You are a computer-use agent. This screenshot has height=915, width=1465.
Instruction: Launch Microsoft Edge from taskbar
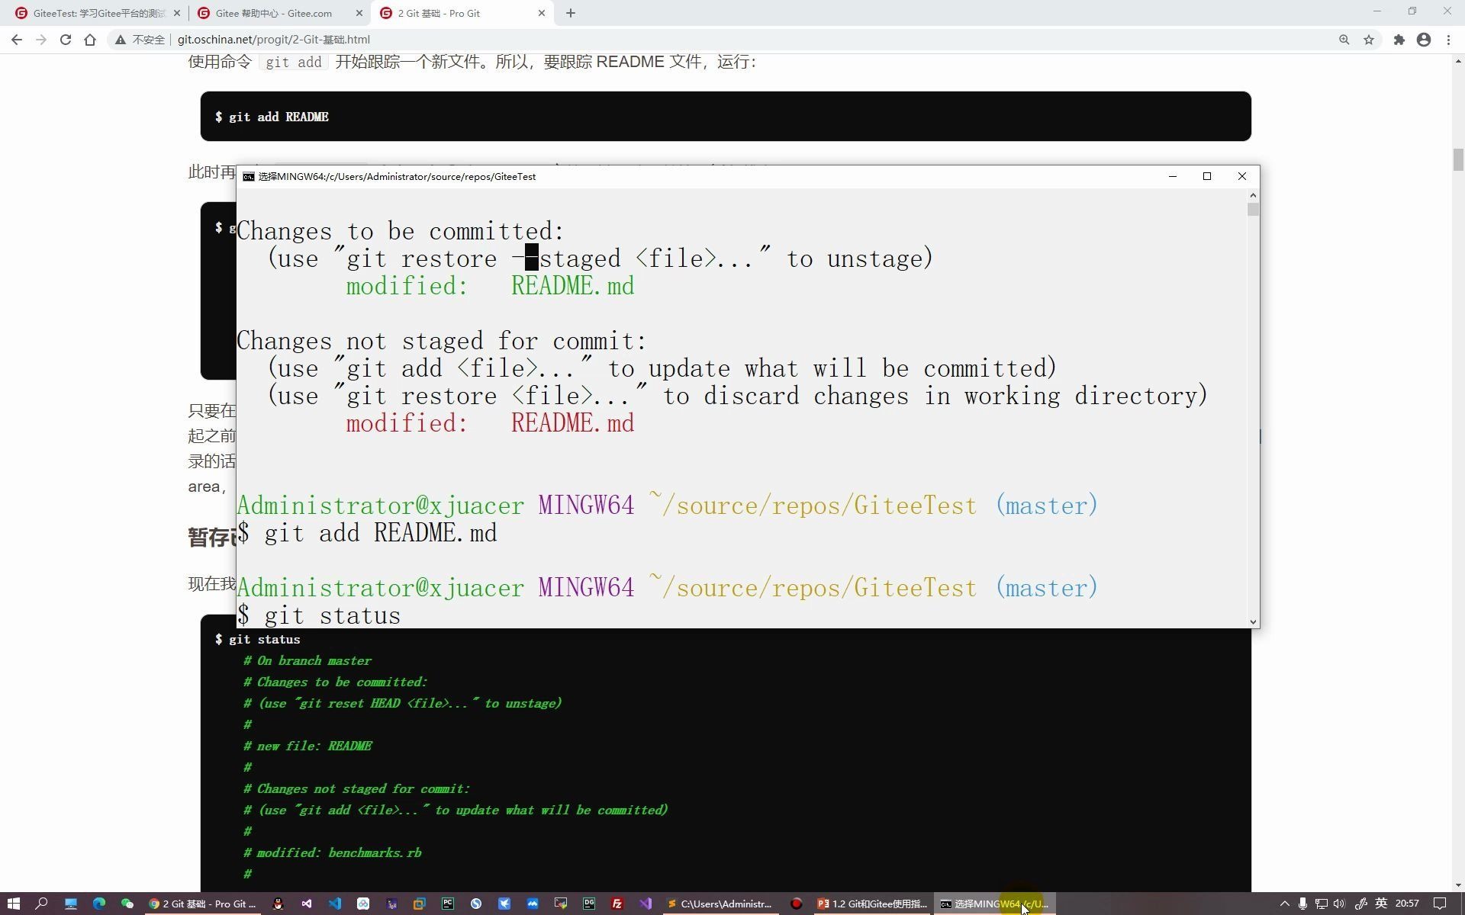coord(99,904)
